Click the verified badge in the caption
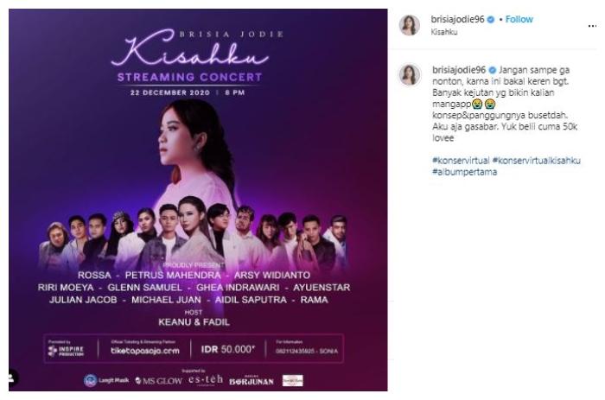The image size is (605, 400). [x=493, y=70]
